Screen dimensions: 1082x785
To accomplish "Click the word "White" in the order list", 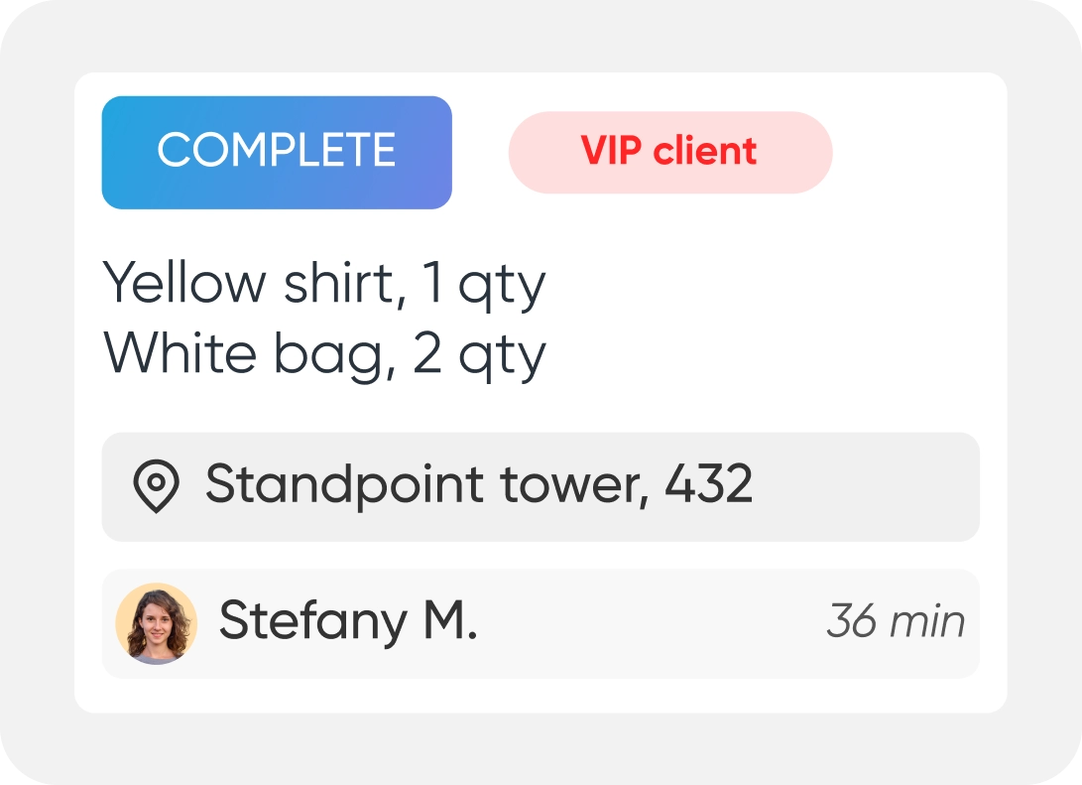I will pyautogui.click(x=174, y=353).
